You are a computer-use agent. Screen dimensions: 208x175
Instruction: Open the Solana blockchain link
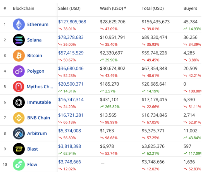[x=34, y=40]
